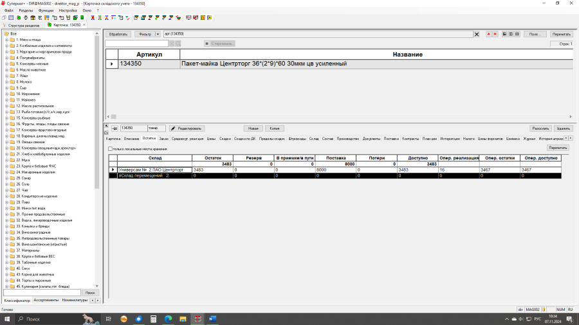Expand the '29. Пиво' category node

6,202
